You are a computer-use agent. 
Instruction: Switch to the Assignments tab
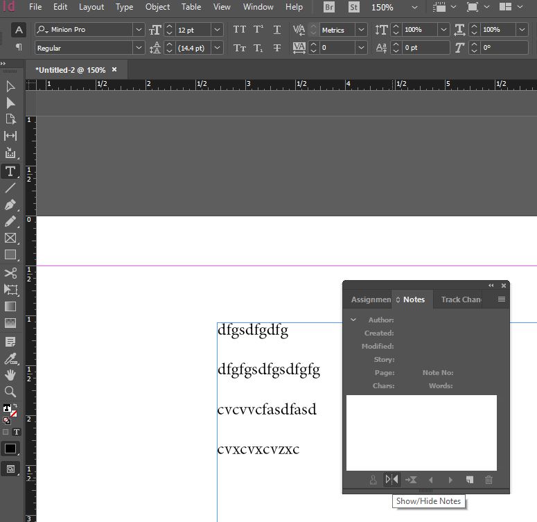tap(371, 299)
